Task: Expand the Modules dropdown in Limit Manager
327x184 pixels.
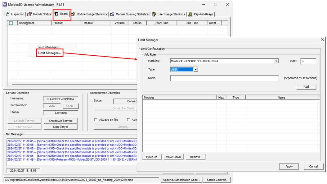Action: 276,61
